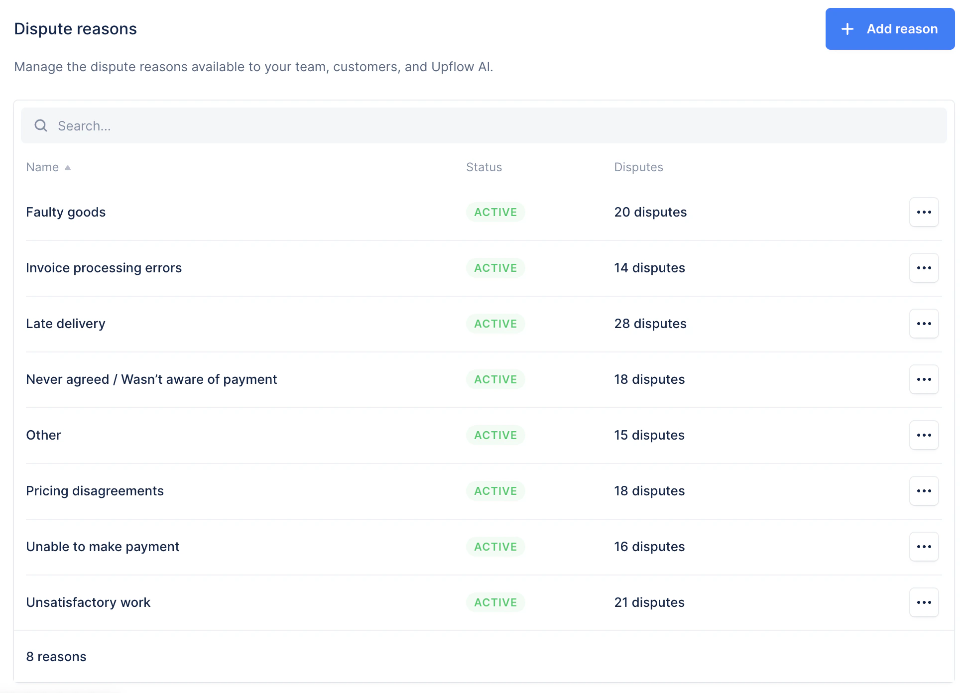Viewport: 969px width, 693px height.
Task: Click ACTIVE badge for Unable to make payment
Action: coord(495,547)
